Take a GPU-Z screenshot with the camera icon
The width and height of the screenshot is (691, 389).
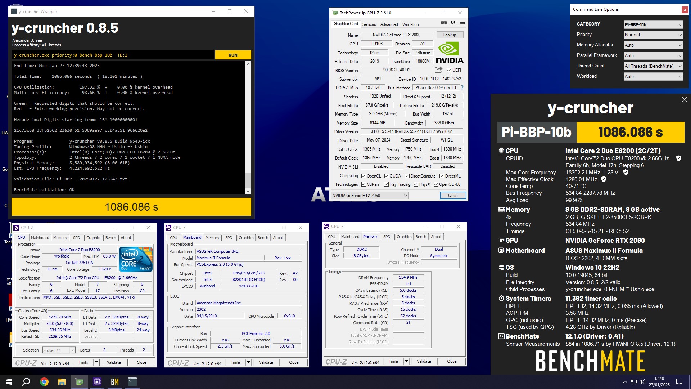[x=443, y=22]
